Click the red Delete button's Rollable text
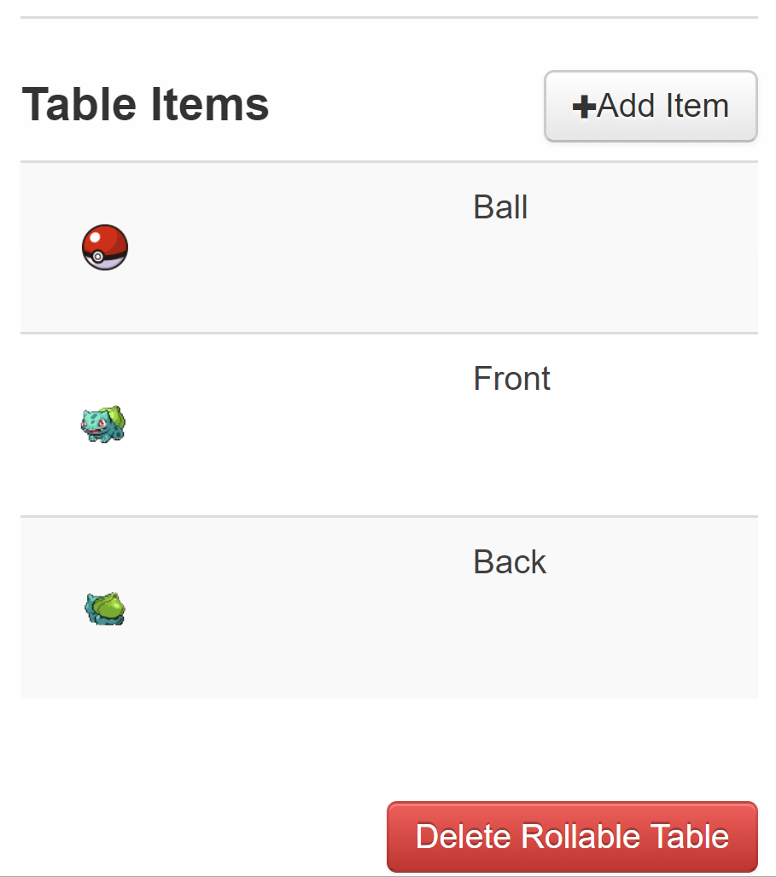Viewport: 776px width, 877px height. click(580, 837)
